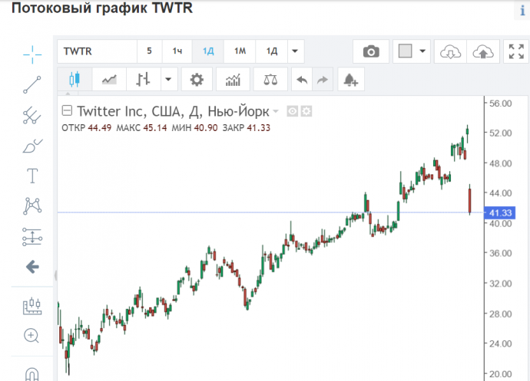Select the trend line drawing tool
The image size is (530, 381).
point(32,84)
